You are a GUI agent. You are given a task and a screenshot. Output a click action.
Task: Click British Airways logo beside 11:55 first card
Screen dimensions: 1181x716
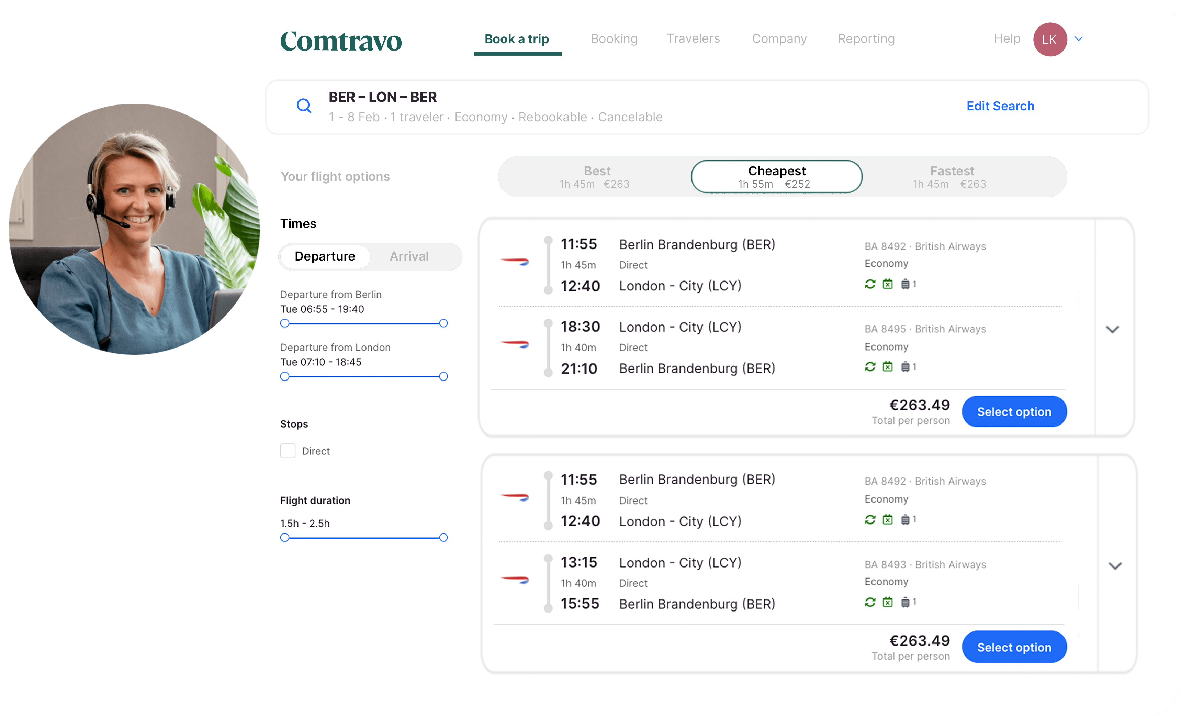[515, 261]
